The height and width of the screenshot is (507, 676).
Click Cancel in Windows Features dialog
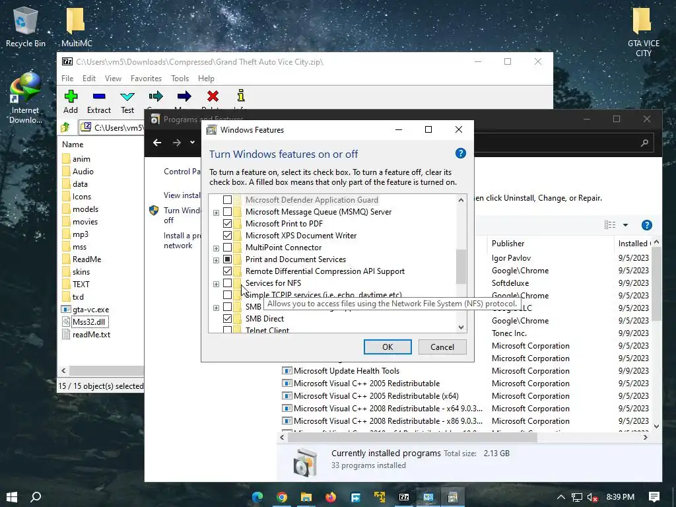[x=442, y=347]
